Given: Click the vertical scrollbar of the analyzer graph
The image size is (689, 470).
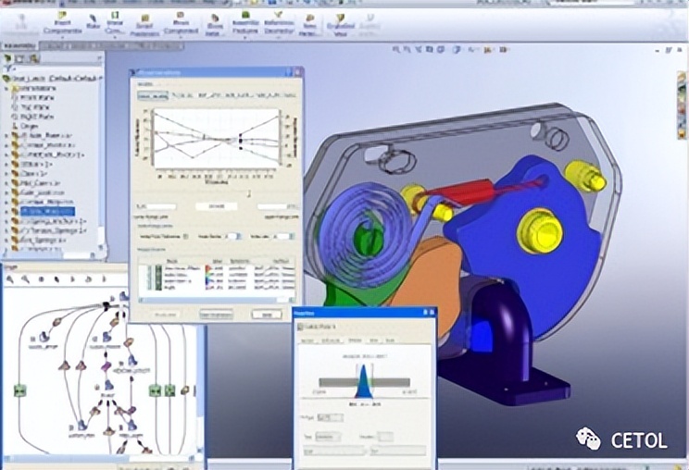Looking at the screenshot, I should pos(200,368).
